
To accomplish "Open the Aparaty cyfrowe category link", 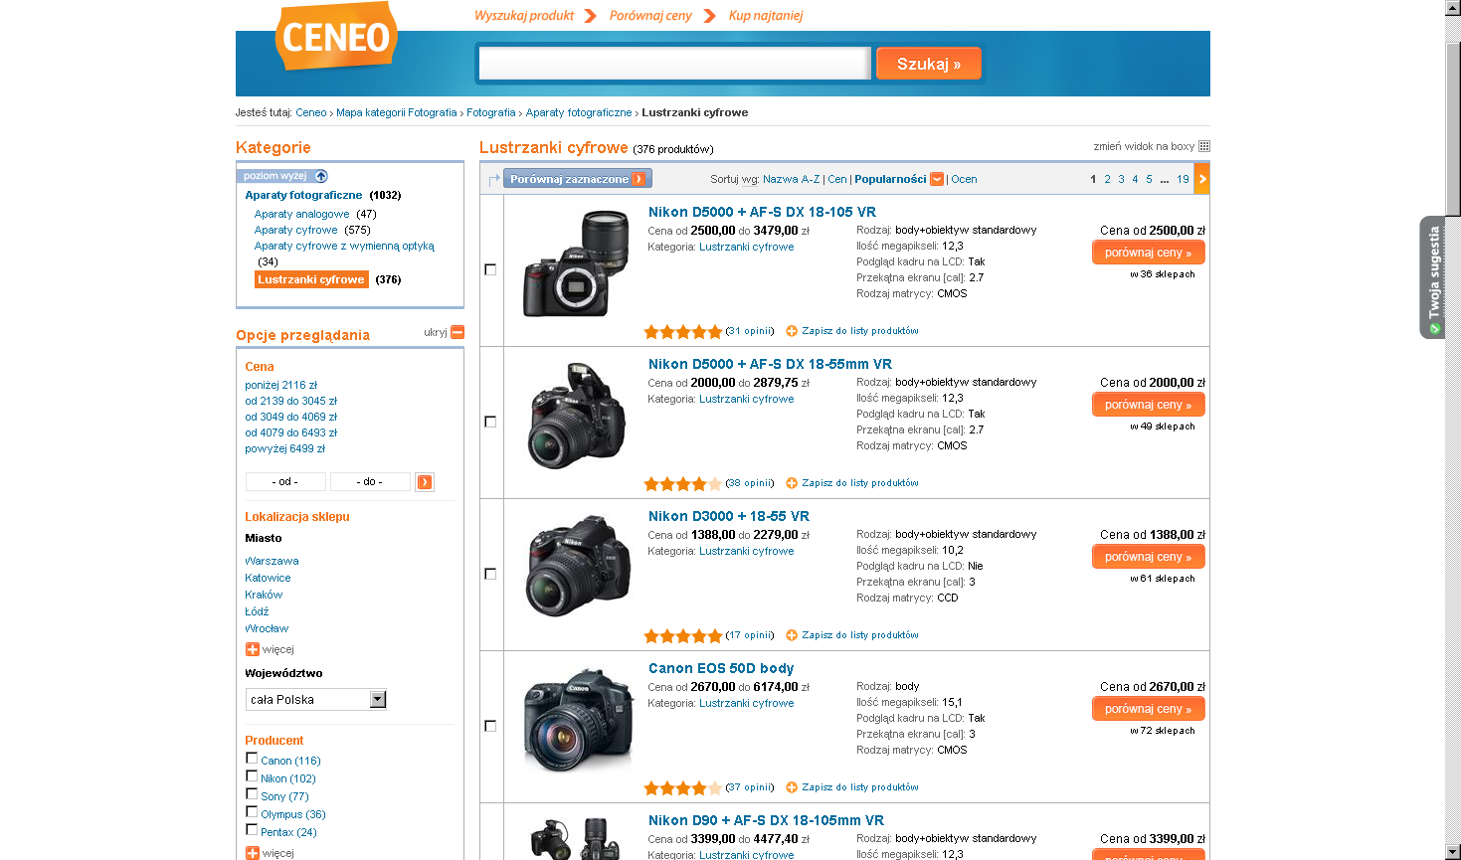I will [295, 230].
